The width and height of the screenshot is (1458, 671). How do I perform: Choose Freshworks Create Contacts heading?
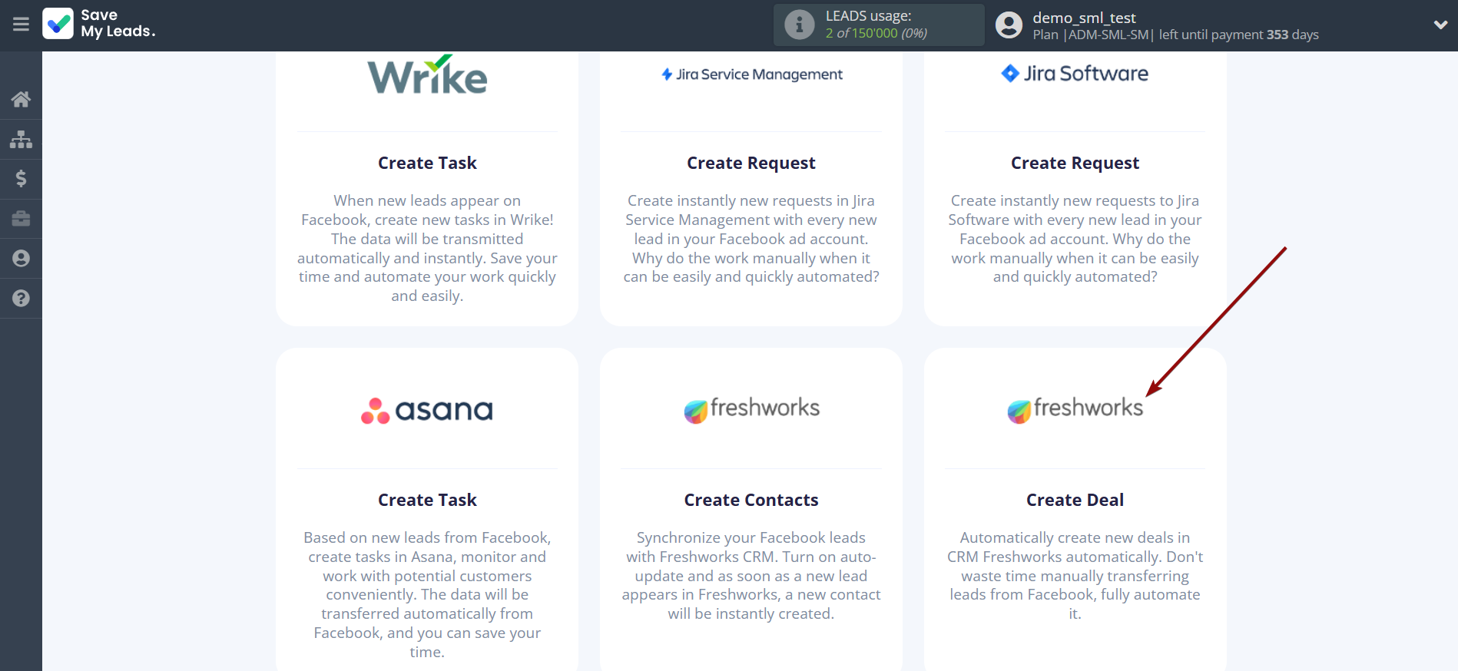click(751, 500)
